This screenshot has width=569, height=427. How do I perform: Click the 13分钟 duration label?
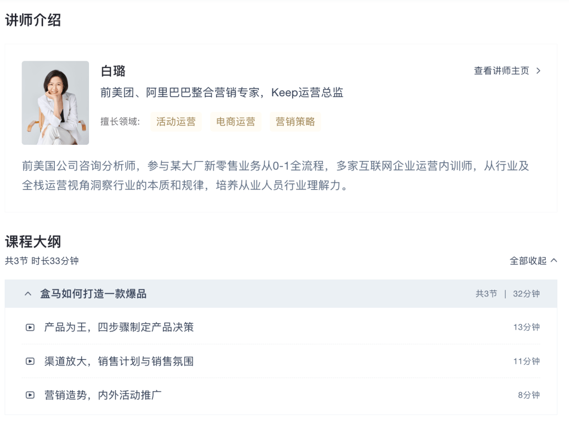pos(526,327)
